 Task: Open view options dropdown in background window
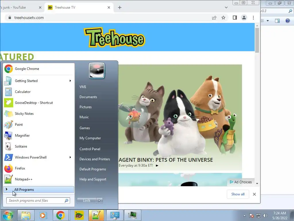(268, 21)
